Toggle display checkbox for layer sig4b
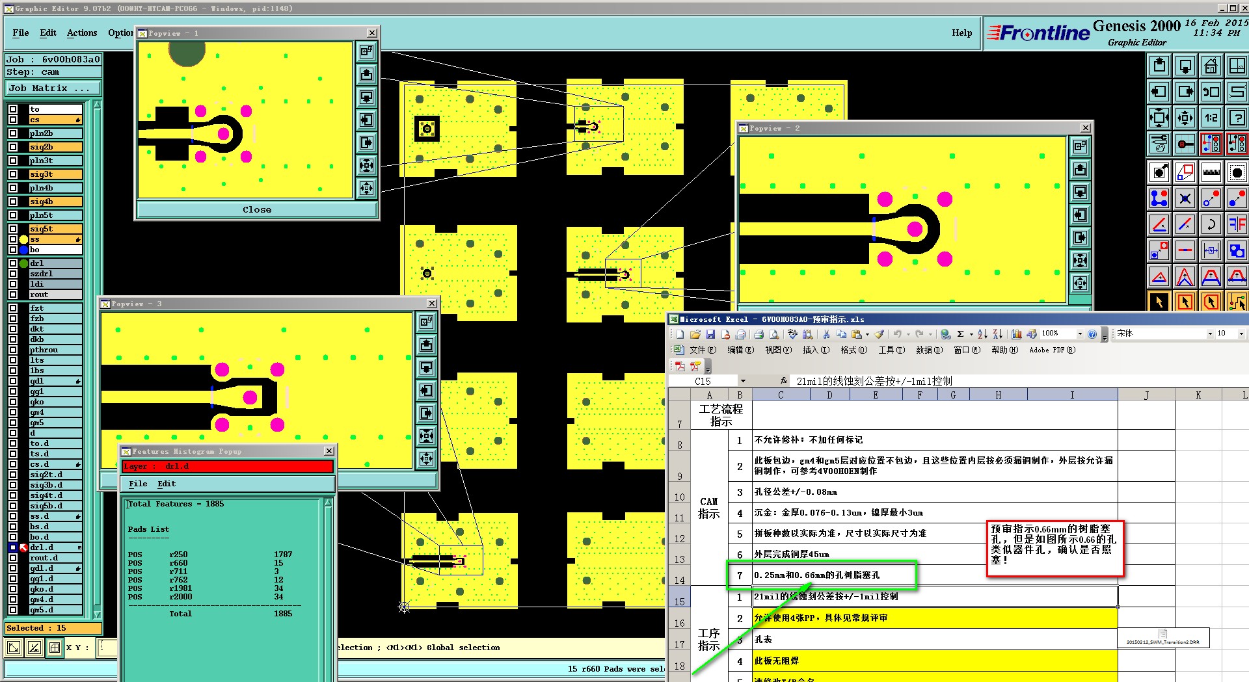Viewport: 1249px width, 682px height. click(x=13, y=202)
